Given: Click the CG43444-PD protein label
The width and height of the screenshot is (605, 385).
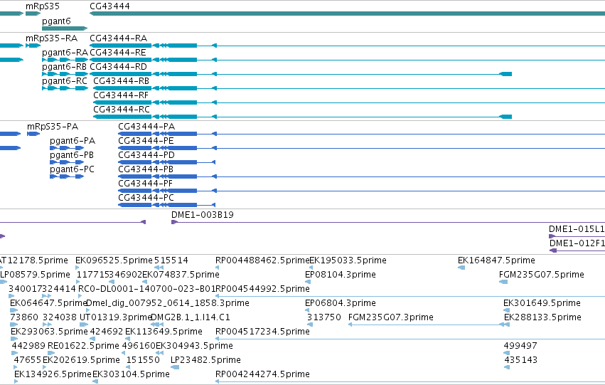Looking at the screenshot, I should click(x=146, y=155).
